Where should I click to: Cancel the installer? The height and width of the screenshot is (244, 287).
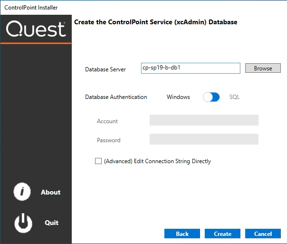[263, 234]
